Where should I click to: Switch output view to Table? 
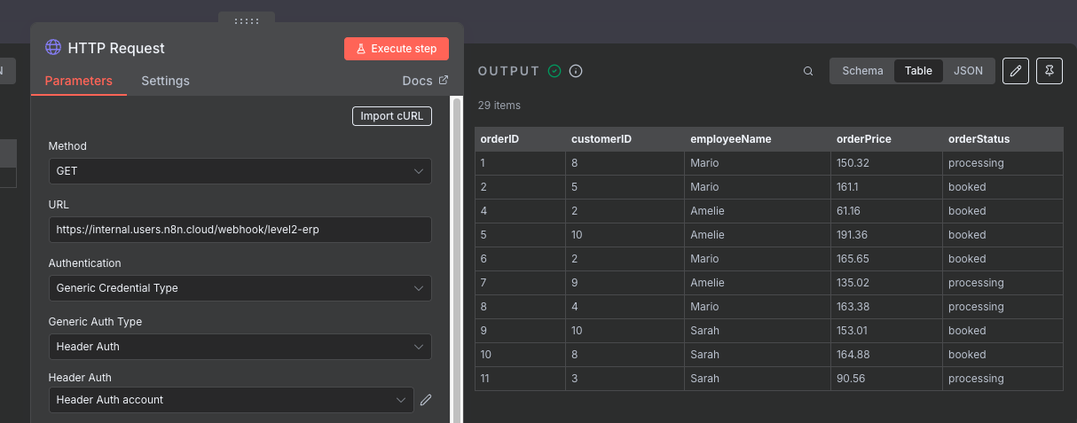click(918, 71)
